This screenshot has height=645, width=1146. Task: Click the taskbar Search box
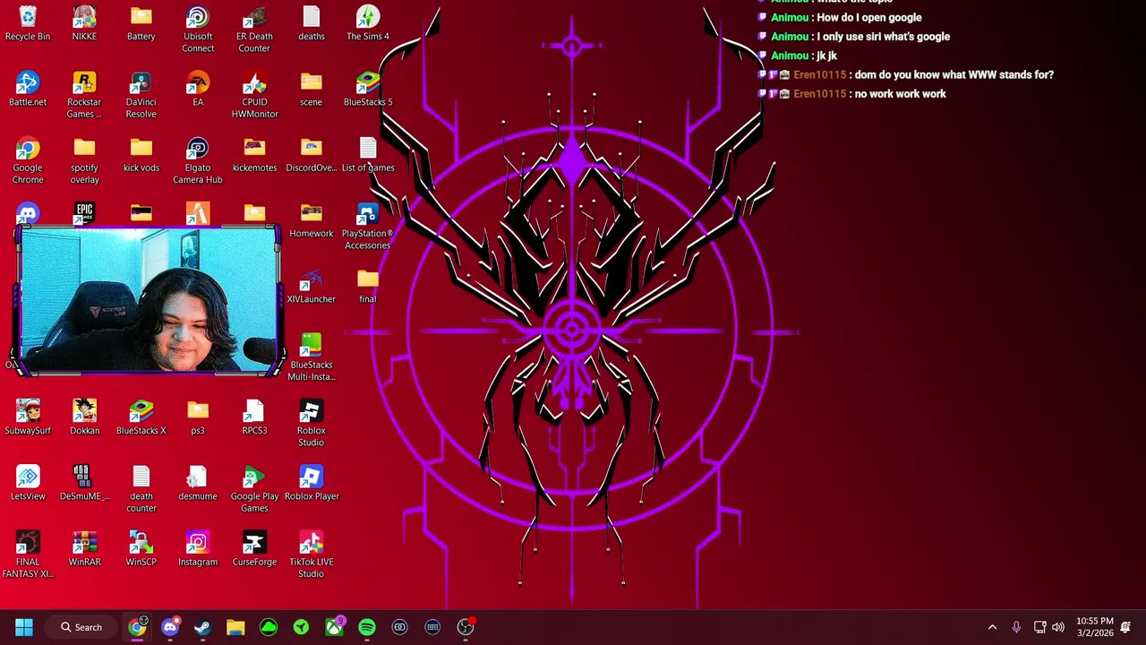(x=81, y=627)
